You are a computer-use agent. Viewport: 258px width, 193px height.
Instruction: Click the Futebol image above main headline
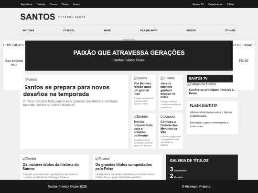click(31, 80)
